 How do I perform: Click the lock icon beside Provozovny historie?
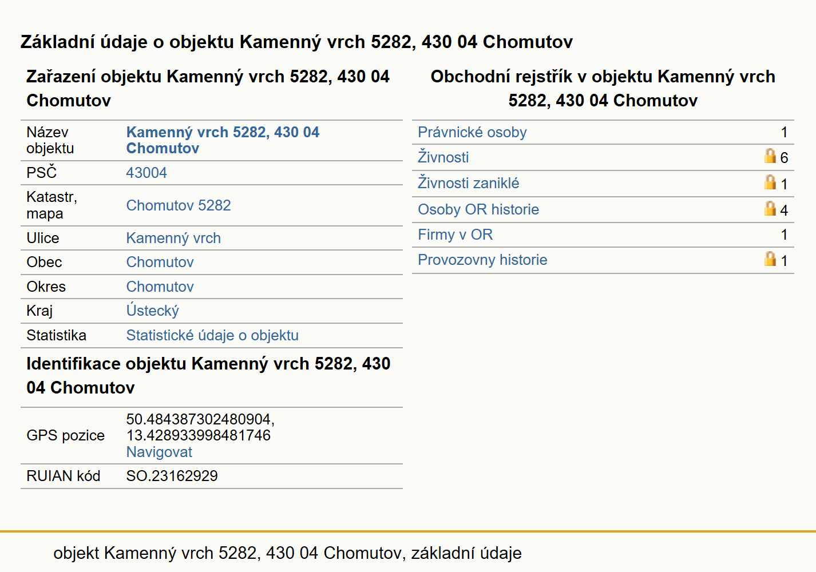[770, 259]
